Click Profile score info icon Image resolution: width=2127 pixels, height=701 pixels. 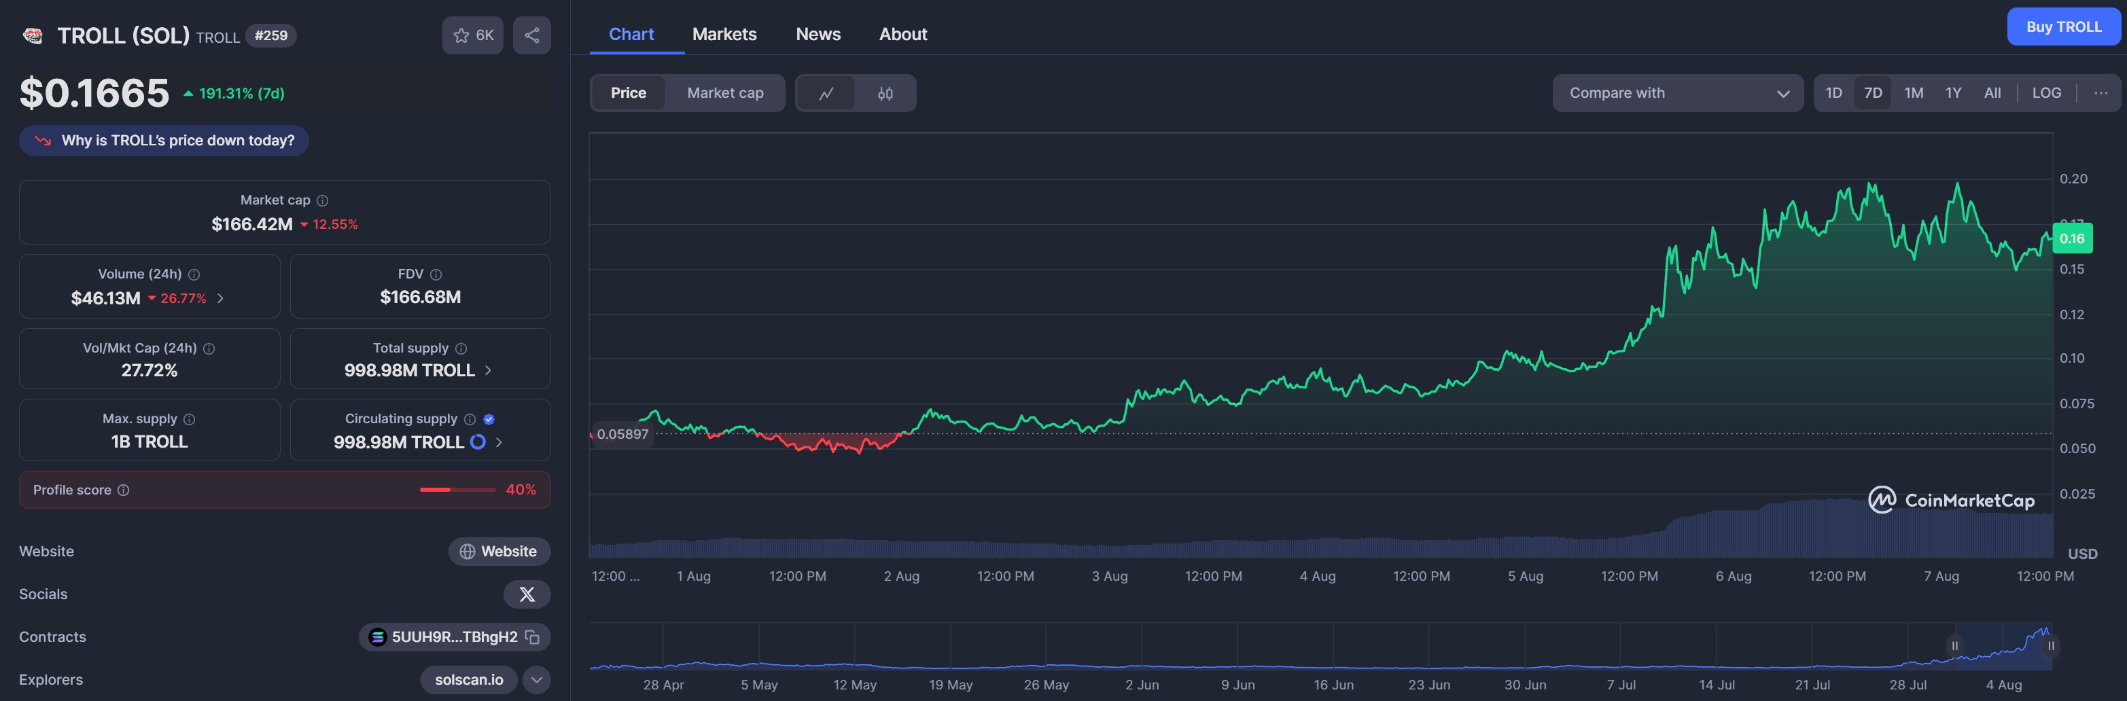pyautogui.click(x=124, y=490)
